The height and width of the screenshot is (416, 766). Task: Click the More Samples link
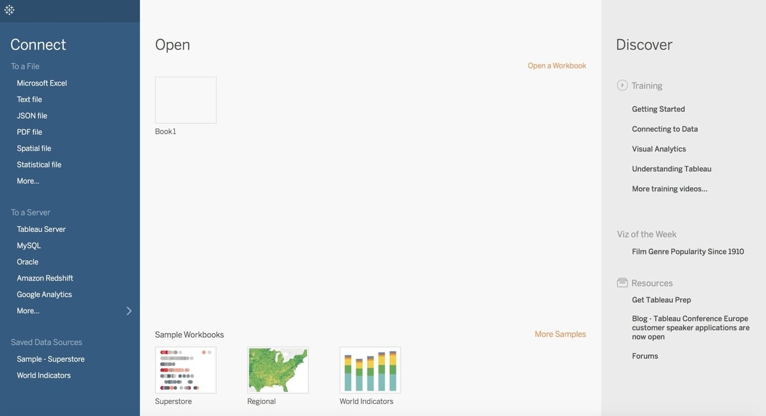coord(560,334)
